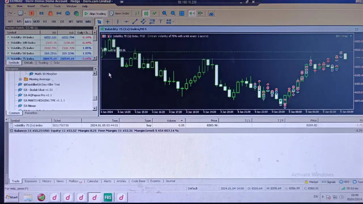
Task: Open the chart type dropdown arrow
Action: (x=14, y=14)
